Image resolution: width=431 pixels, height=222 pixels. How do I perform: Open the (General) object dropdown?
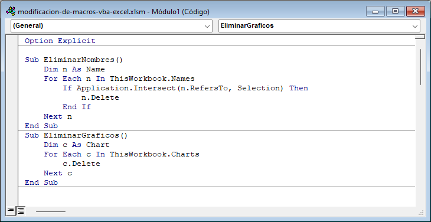tap(112, 26)
